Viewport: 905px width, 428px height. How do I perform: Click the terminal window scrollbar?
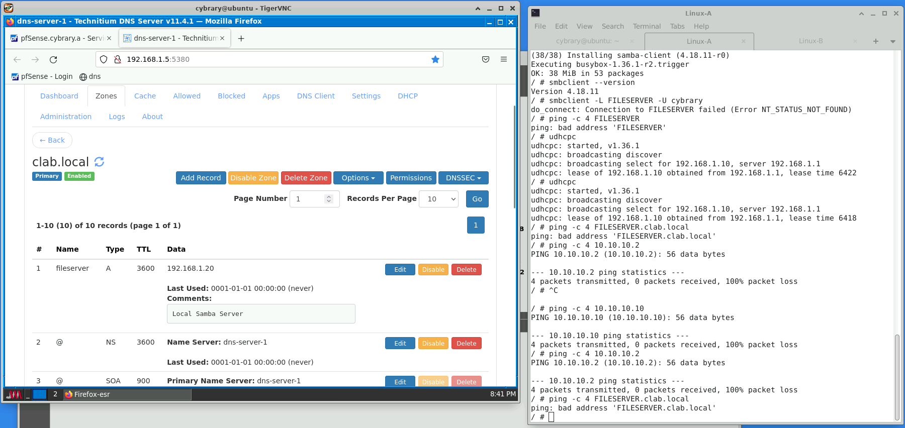point(897,377)
